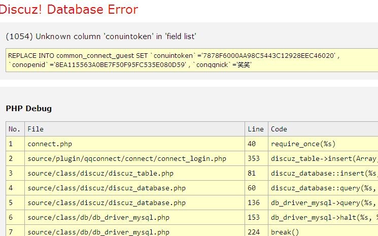Click the 'db_driver_mysql->query(%s,' code cell
The height and width of the screenshot is (236, 378).
323,203
